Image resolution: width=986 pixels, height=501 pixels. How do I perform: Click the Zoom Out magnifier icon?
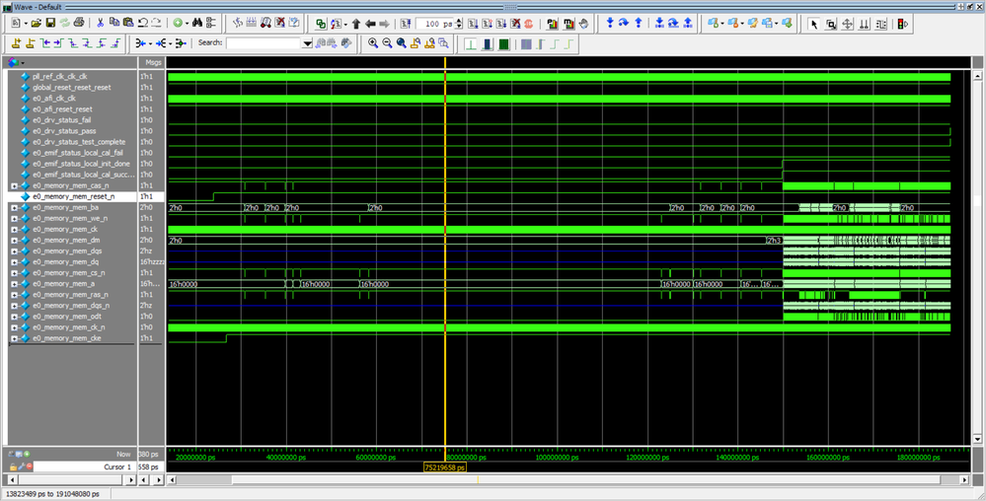click(387, 43)
